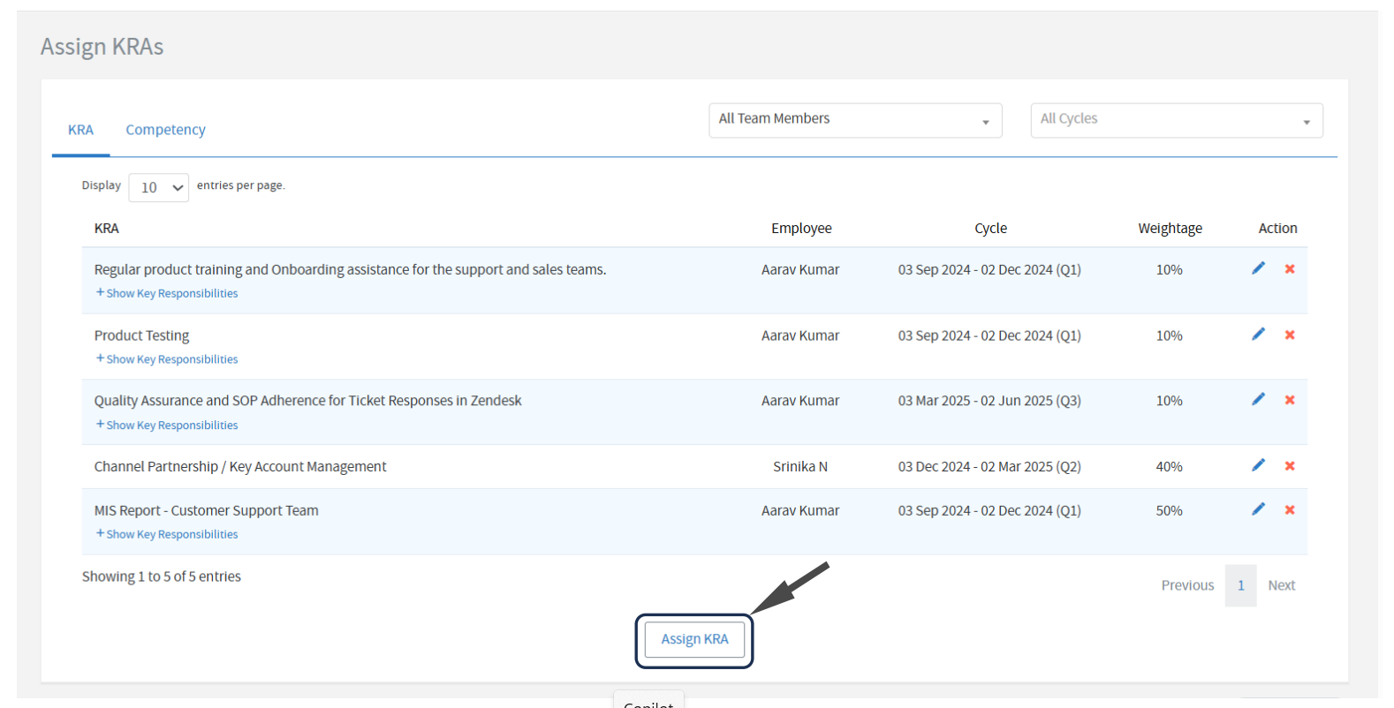Edit the Channel Partnership KRA

(1258, 465)
